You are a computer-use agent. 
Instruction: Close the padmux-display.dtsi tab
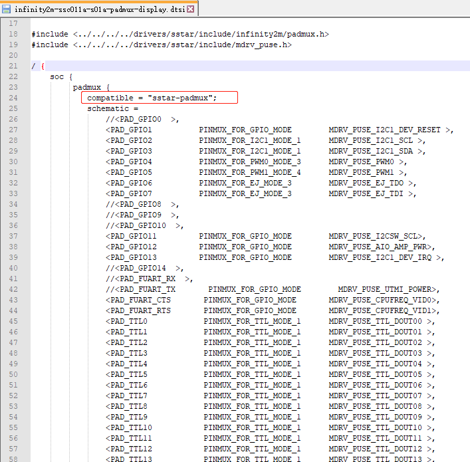(x=191, y=10)
